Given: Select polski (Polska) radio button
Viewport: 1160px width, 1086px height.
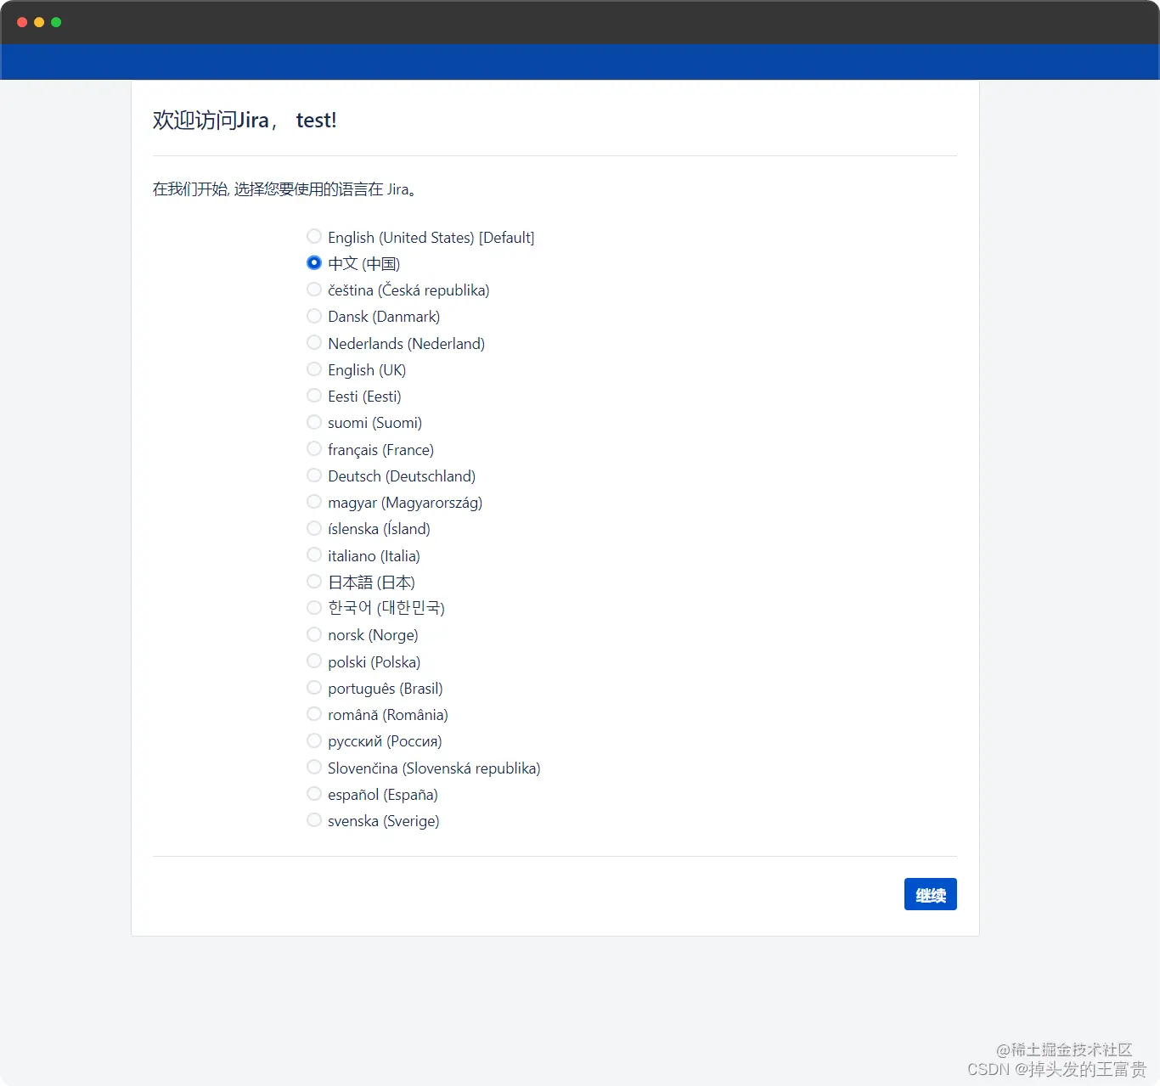Looking at the screenshot, I should (x=314, y=661).
